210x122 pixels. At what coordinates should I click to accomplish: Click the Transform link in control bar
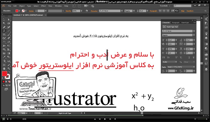pyautogui.click(x=190, y=11)
